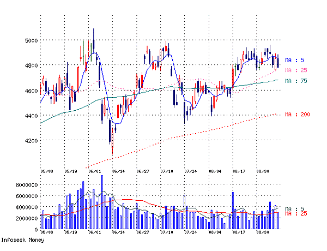Click the 4800 price axis label
The image size is (327, 251).
tap(31, 65)
